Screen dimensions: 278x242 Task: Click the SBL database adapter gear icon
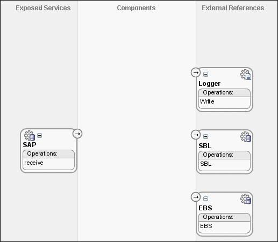pos(246,137)
